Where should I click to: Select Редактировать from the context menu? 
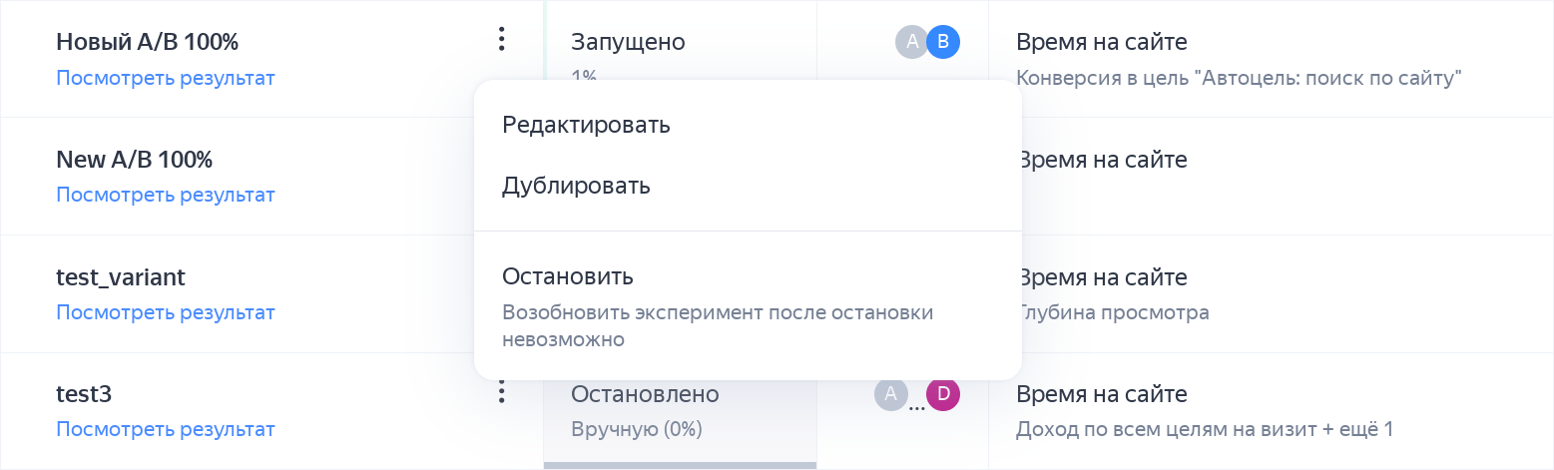pyautogui.click(x=586, y=125)
